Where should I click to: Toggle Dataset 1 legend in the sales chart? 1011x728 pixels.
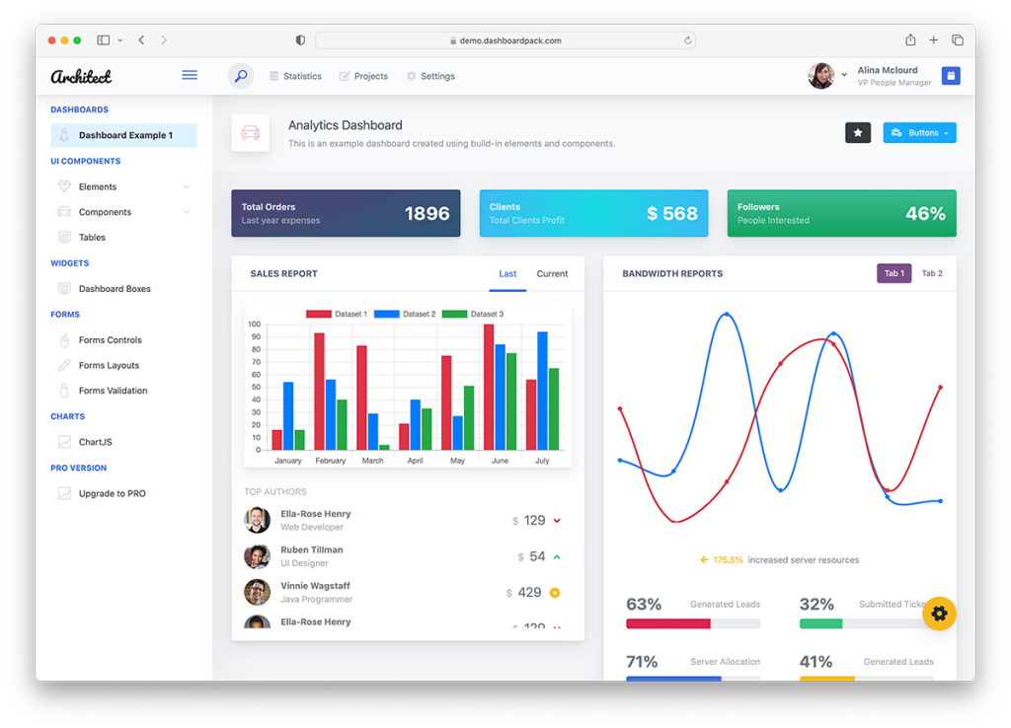(336, 314)
